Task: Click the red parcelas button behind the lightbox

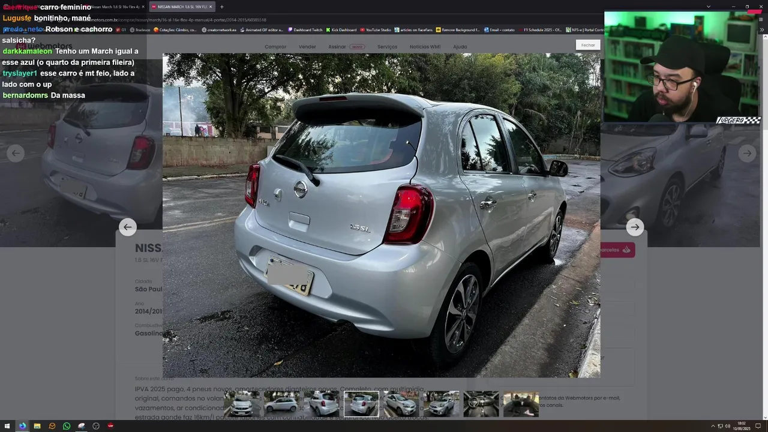Action: coord(617,250)
